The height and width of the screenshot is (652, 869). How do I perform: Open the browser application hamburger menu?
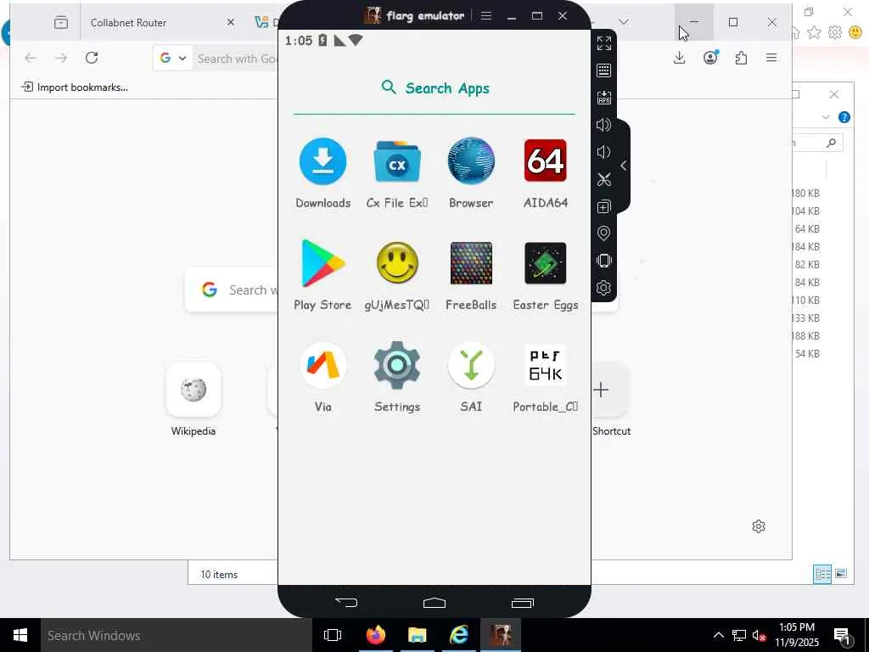(x=771, y=58)
